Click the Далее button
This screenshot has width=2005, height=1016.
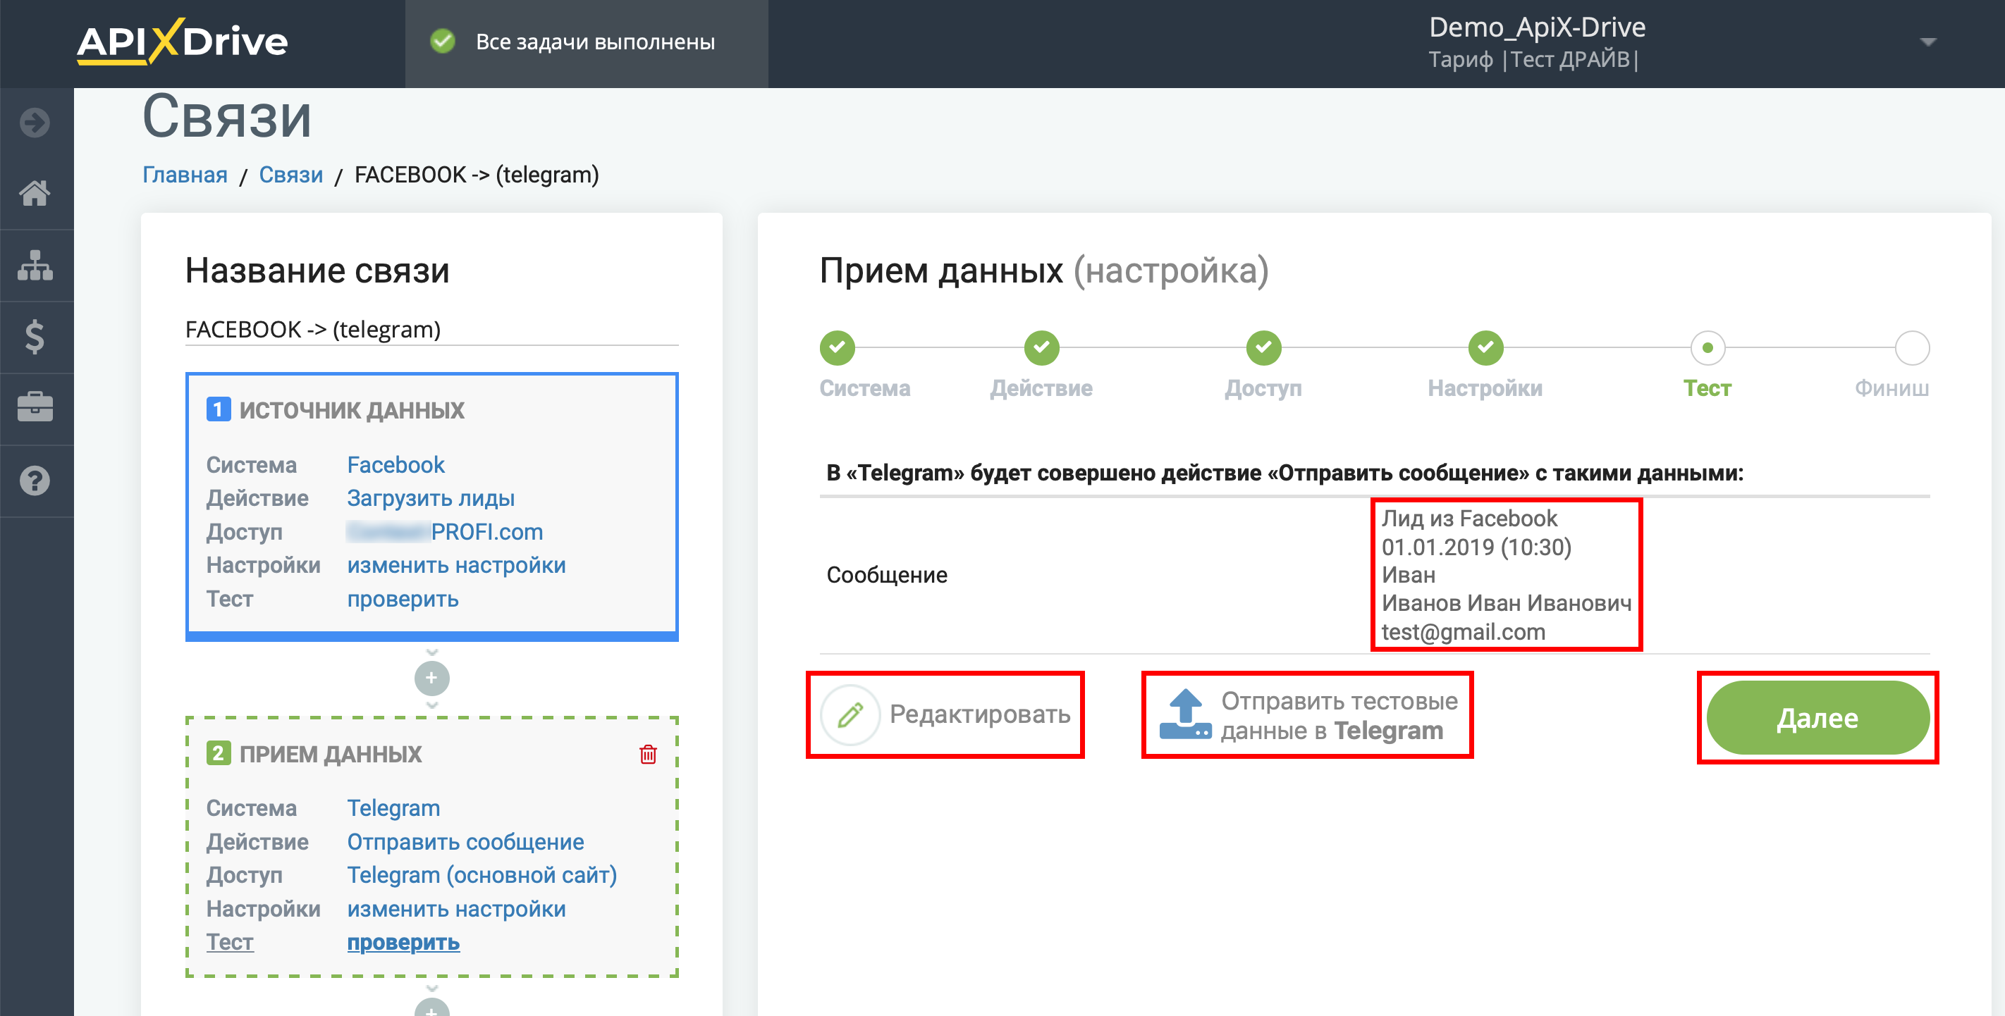pos(1817,717)
